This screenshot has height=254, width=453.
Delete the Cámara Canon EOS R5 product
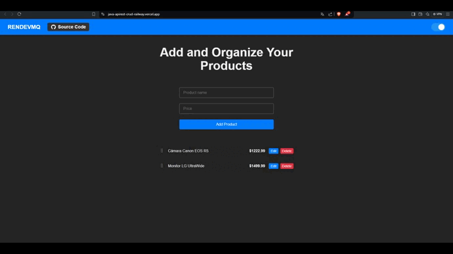[287, 151]
